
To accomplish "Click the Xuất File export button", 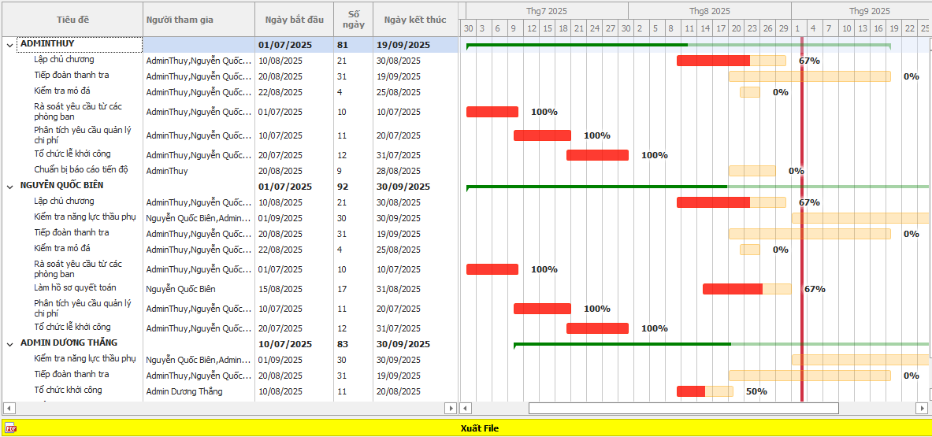I will pos(479,428).
